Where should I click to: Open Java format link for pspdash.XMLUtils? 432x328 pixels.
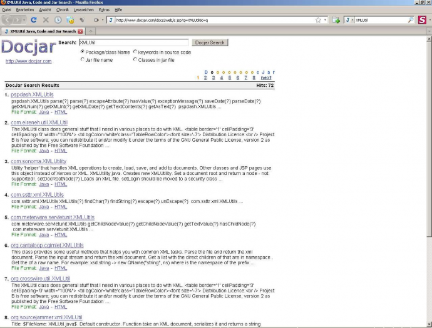coord(44,112)
